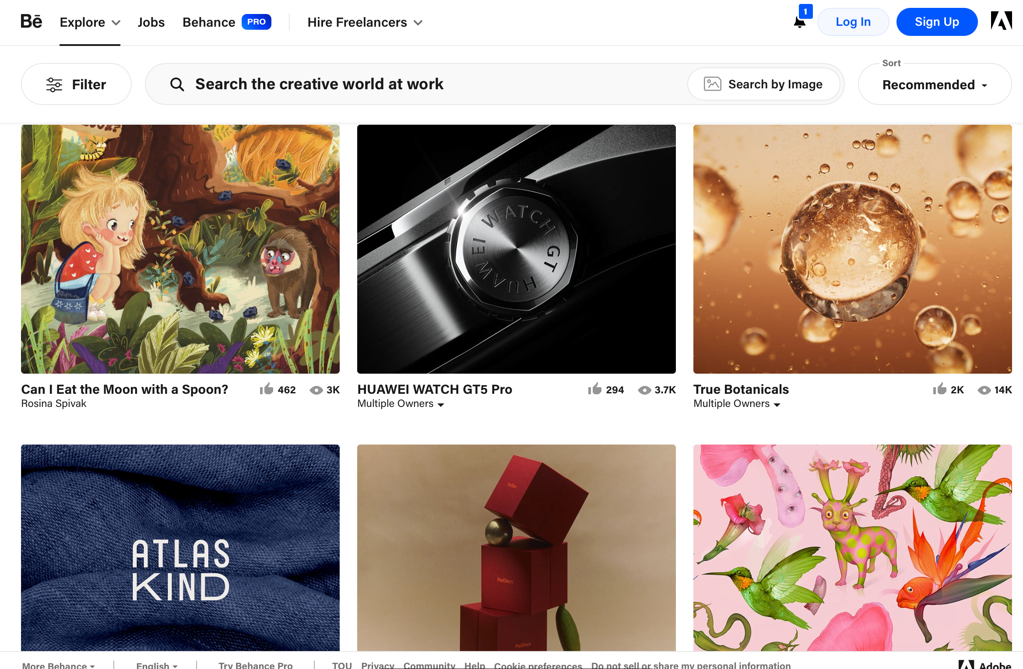Screen dimensions: 1023x669
Task: Click the PRO badge next to Behance
Action: [x=257, y=22]
